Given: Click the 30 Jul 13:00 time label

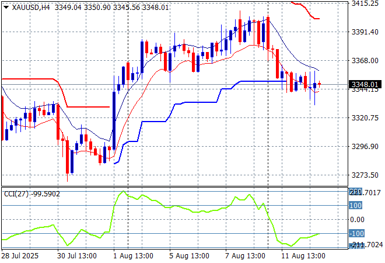Looking at the screenshot, I should click(x=77, y=256).
